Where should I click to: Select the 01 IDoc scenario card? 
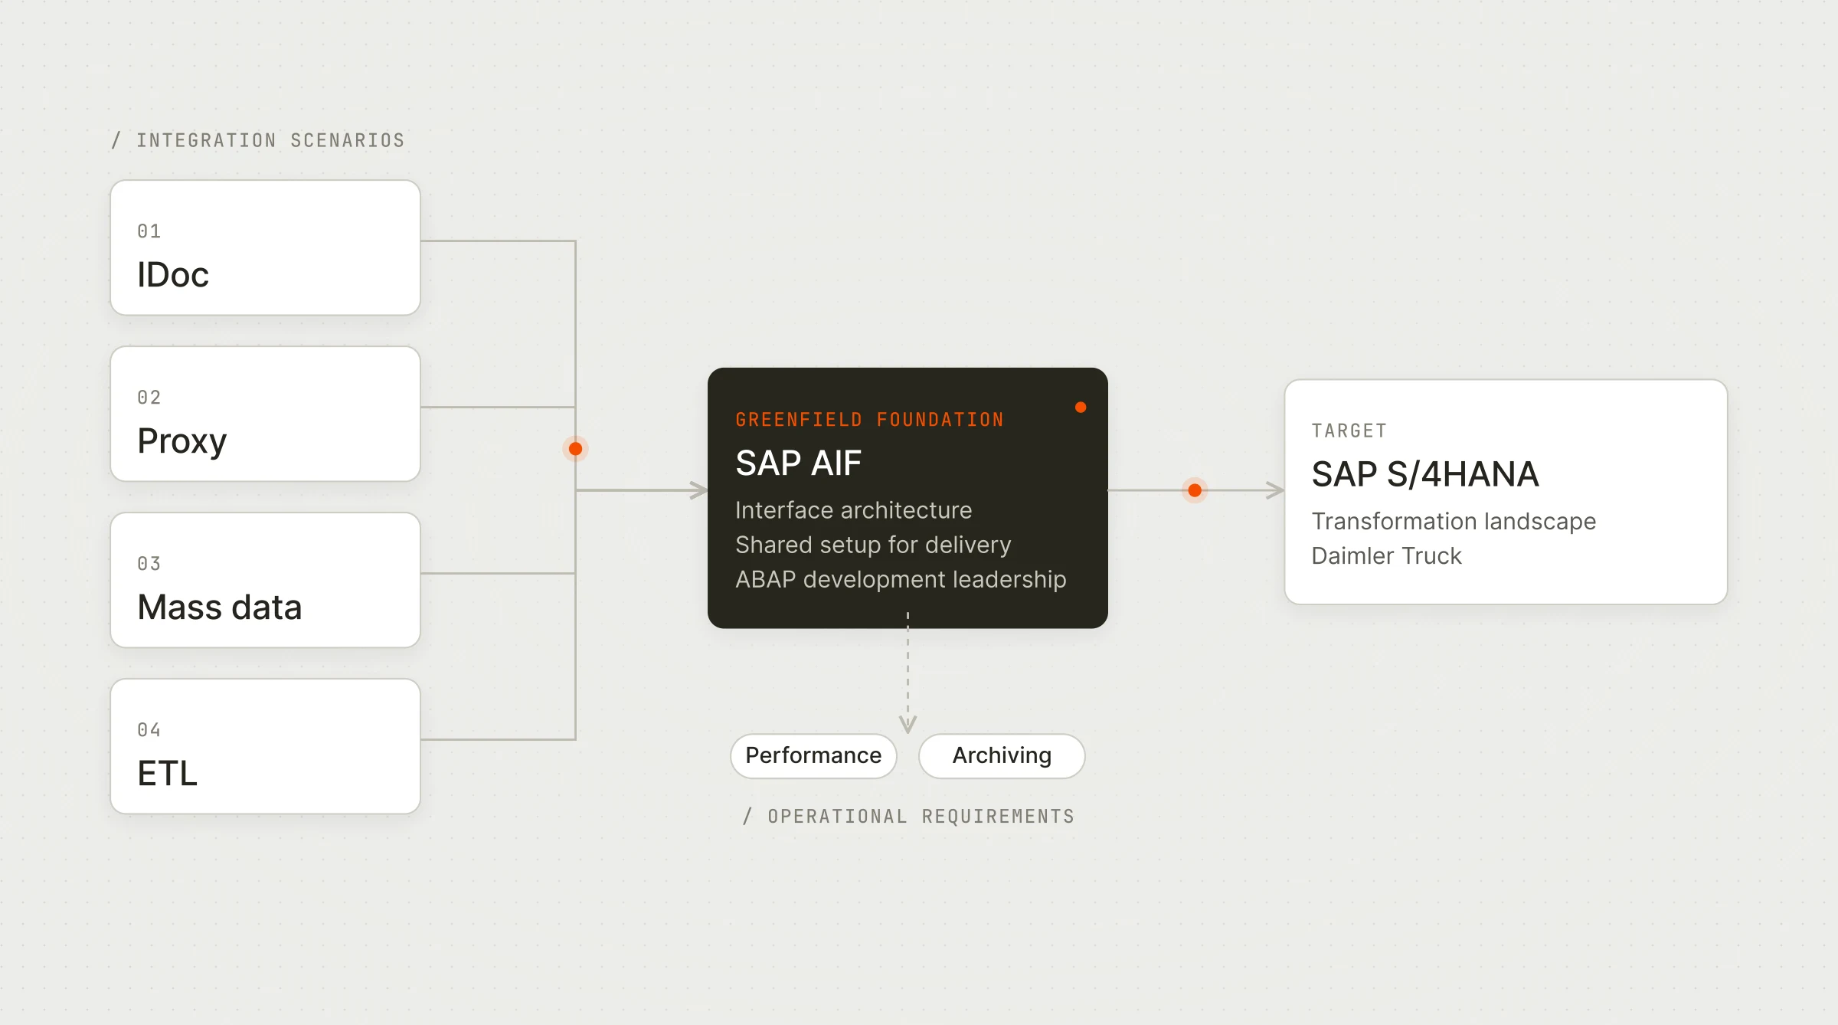[x=265, y=247]
